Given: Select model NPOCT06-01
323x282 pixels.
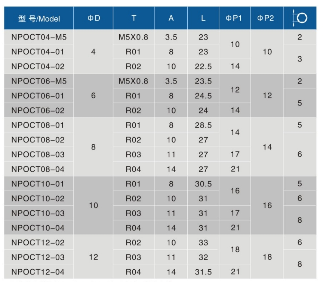Looking at the screenshot, I should 38,96.
